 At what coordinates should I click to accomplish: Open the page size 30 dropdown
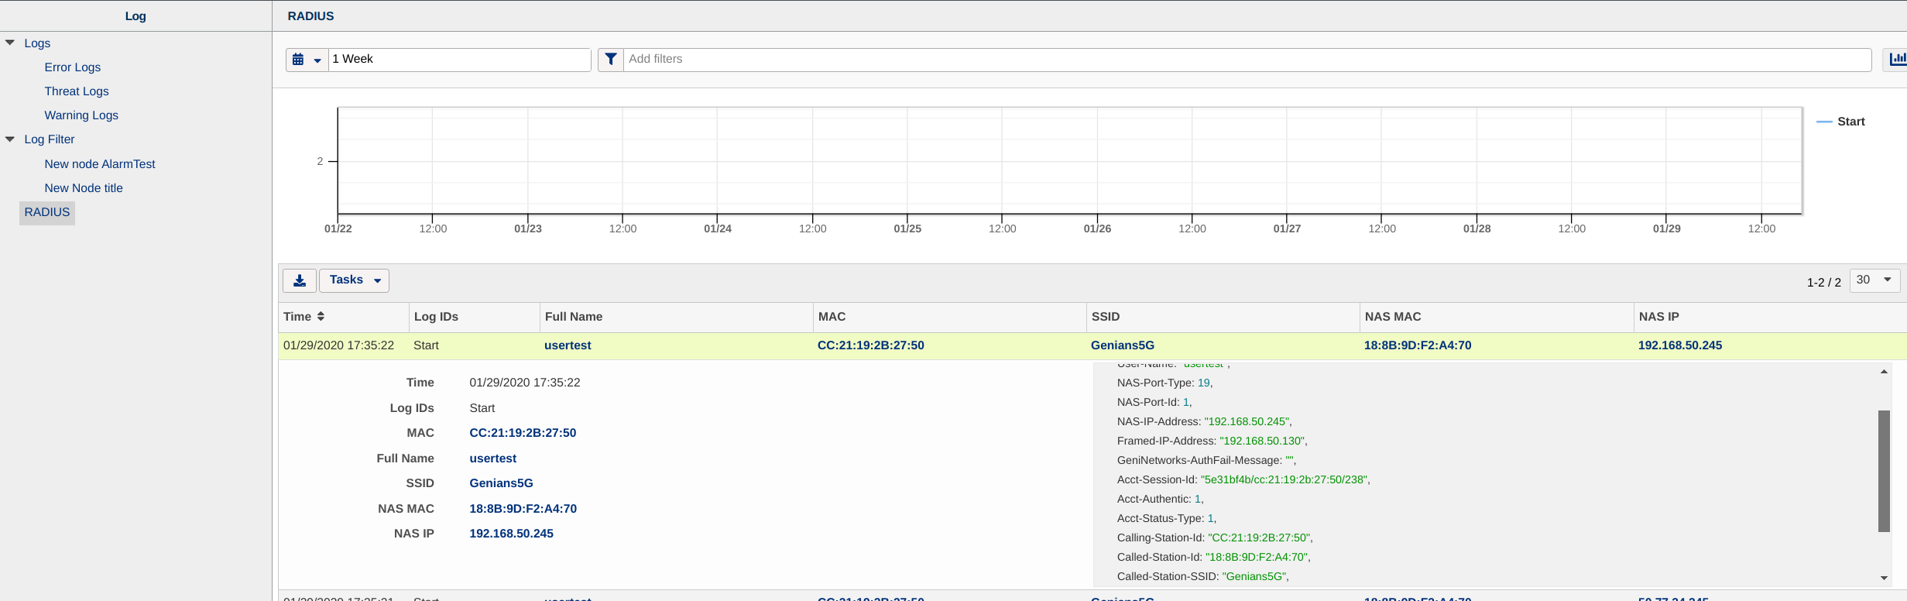click(x=1874, y=280)
